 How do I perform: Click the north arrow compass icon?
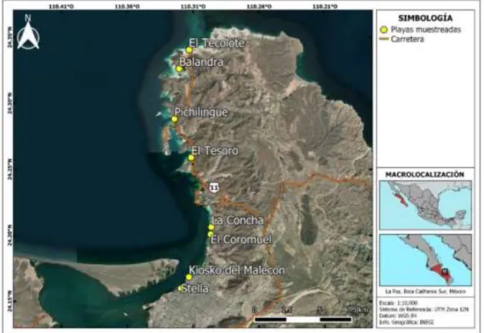point(28,32)
